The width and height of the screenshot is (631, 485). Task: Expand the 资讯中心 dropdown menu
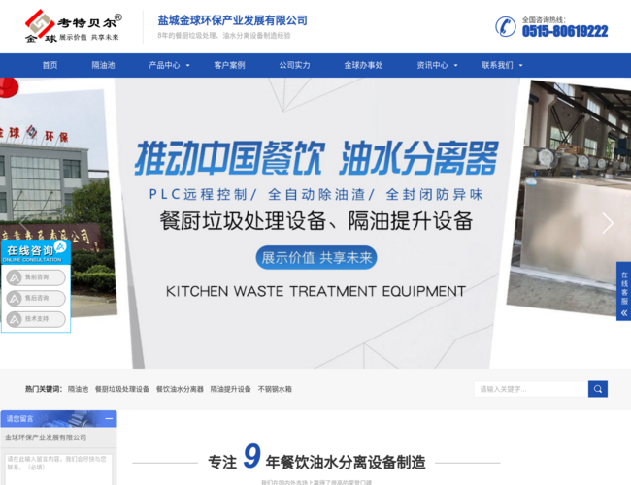(x=437, y=66)
